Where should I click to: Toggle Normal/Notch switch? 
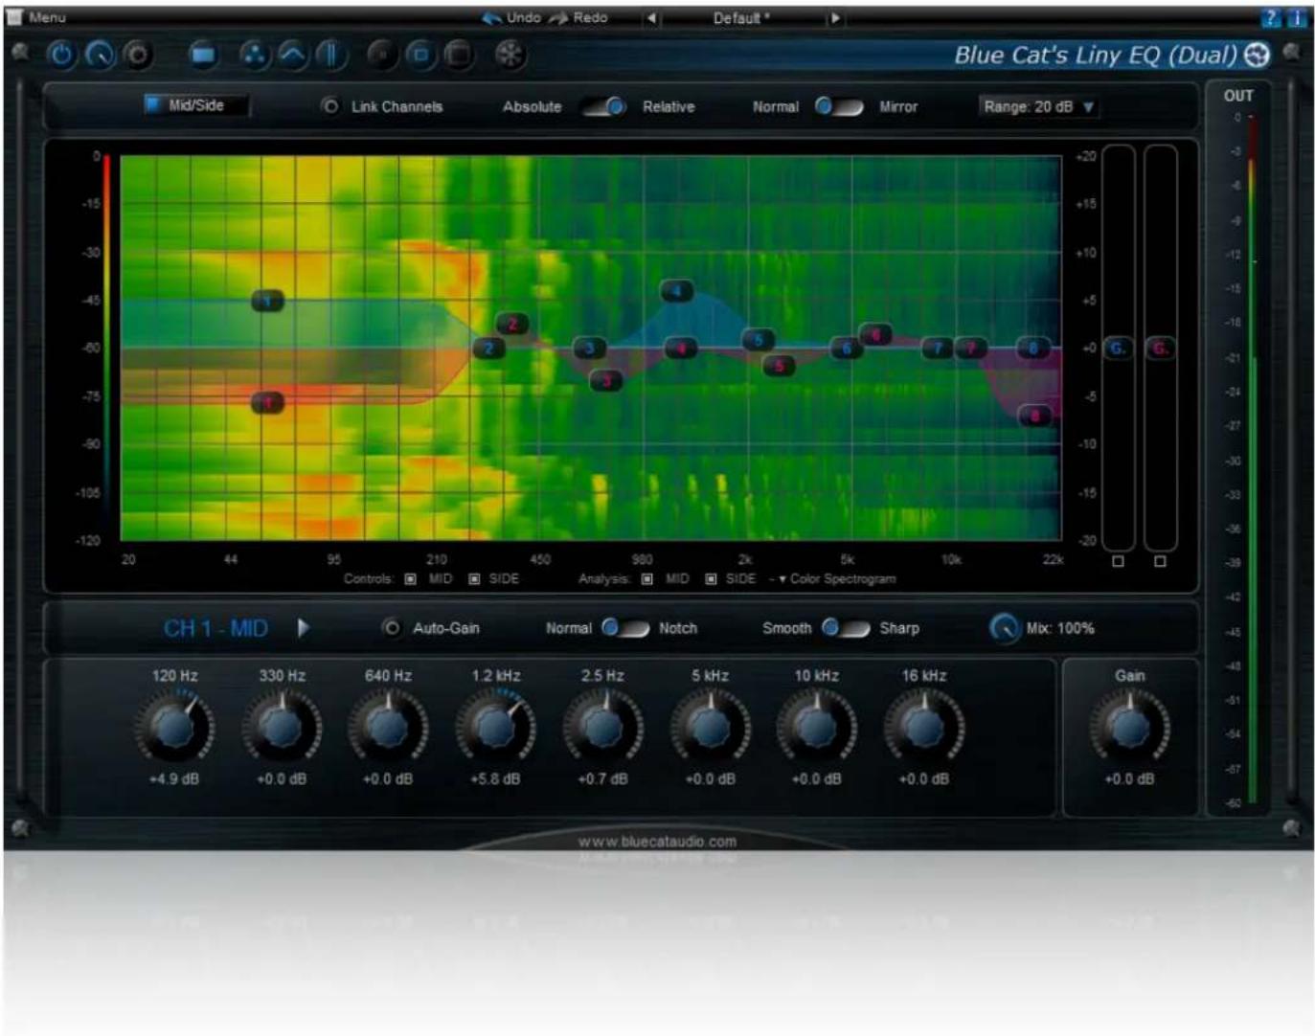624,628
